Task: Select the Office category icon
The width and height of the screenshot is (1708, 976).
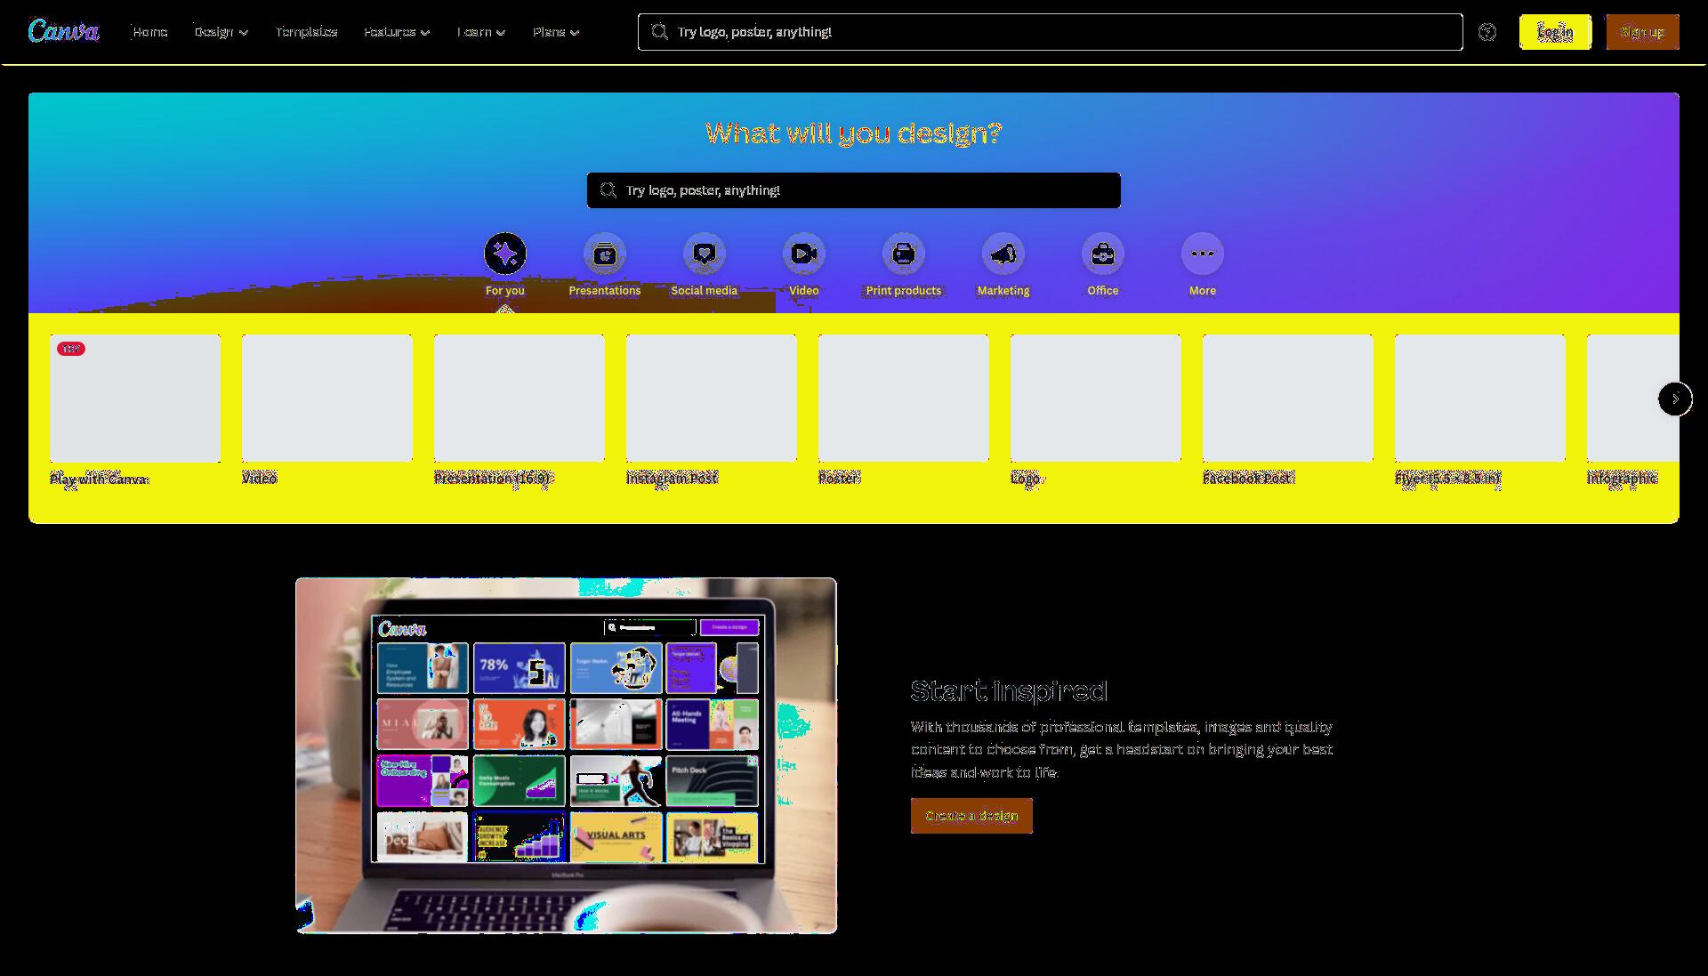Action: [x=1103, y=254]
